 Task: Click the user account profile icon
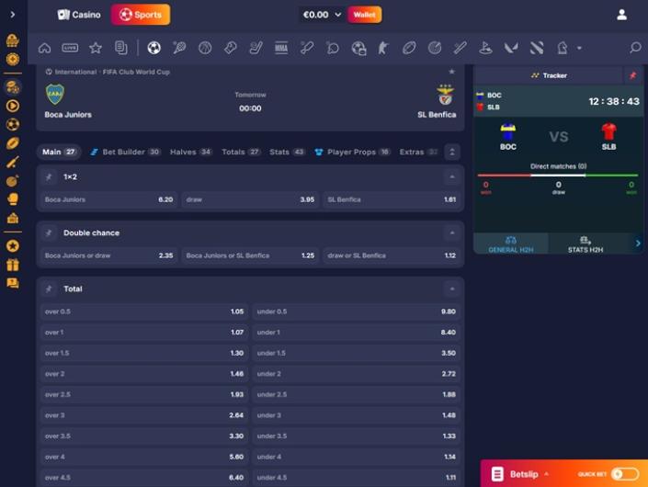coord(621,15)
